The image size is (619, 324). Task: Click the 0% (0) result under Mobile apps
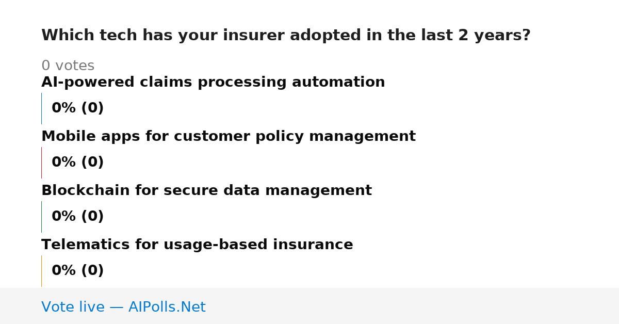tap(77, 163)
